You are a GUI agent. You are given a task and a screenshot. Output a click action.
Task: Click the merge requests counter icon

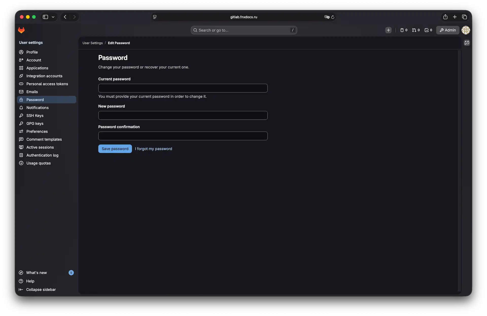click(414, 30)
